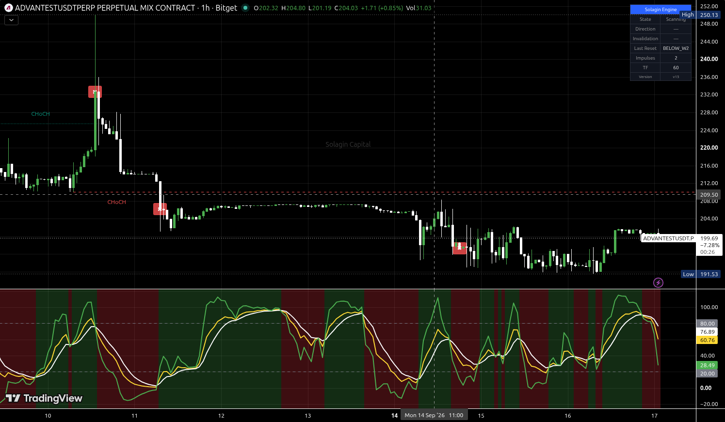
Task: Click the crosshair date label Mon 14 Sep '26 11:00
Action: point(434,415)
